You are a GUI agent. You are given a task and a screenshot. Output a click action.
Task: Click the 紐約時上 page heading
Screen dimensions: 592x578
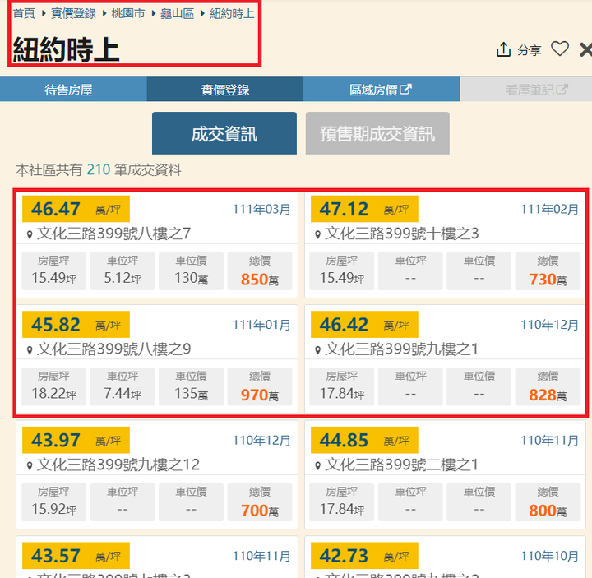tap(66, 49)
